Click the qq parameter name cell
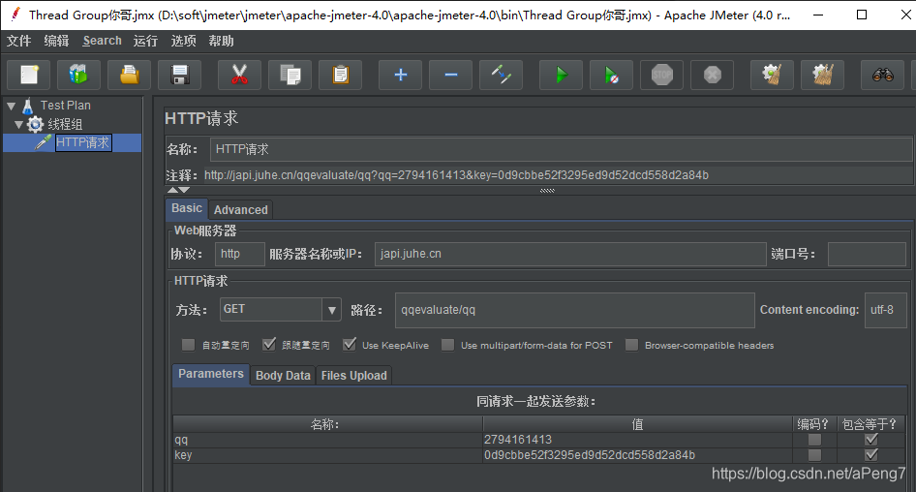The height and width of the screenshot is (492, 916). [327, 440]
